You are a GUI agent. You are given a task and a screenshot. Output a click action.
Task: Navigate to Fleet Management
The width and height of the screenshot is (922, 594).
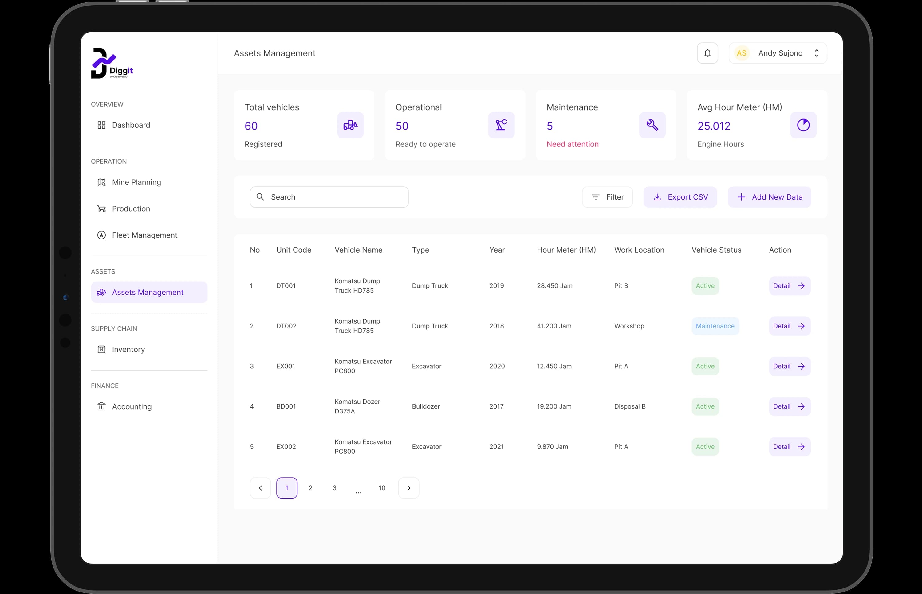pyautogui.click(x=149, y=235)
